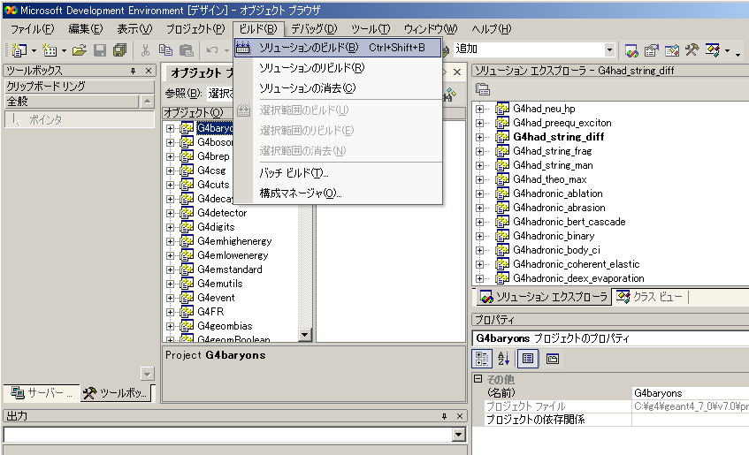
Task: Click Toolbox scroll-down arrow button
Action: [147, 374]
